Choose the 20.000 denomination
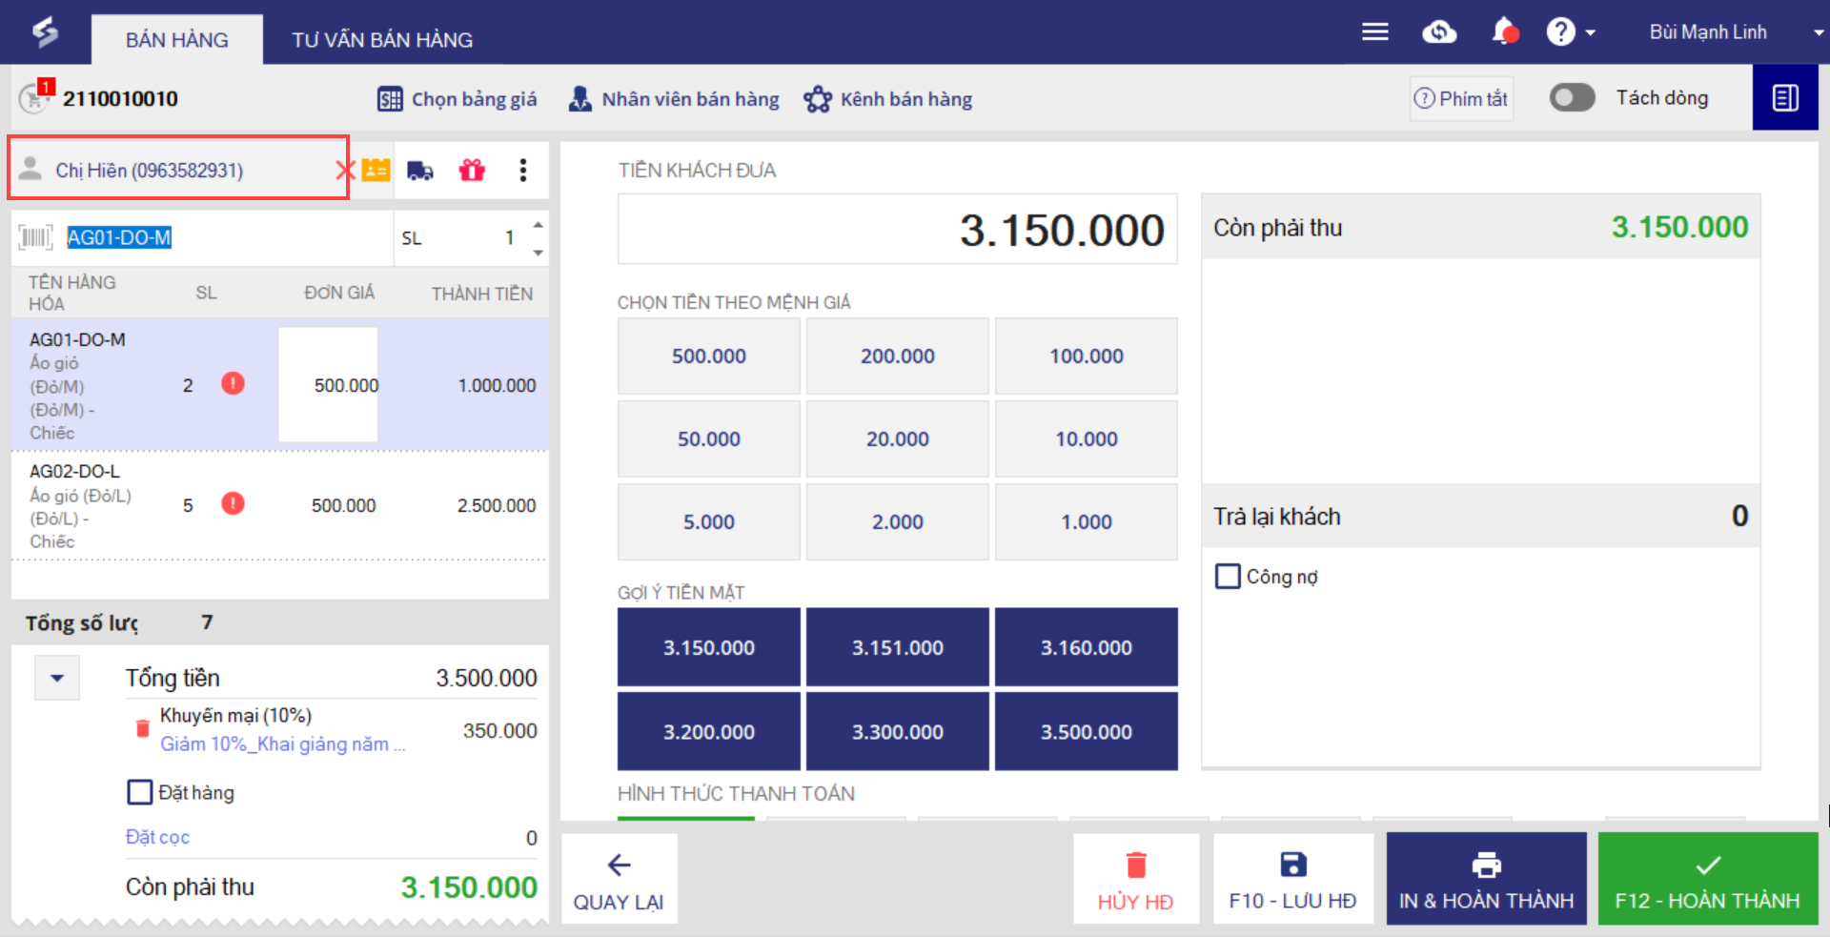The height and width of the screenshot is (937, 1830). [x=898, y=439]
